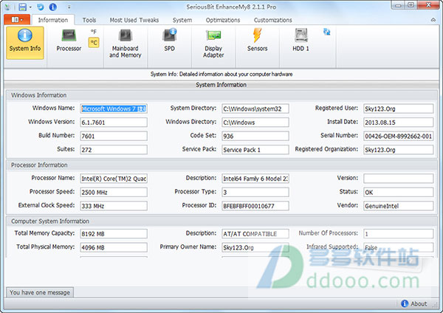Click the Serial Number field
This screenshot has width=443, height=313.
point(399,136)
